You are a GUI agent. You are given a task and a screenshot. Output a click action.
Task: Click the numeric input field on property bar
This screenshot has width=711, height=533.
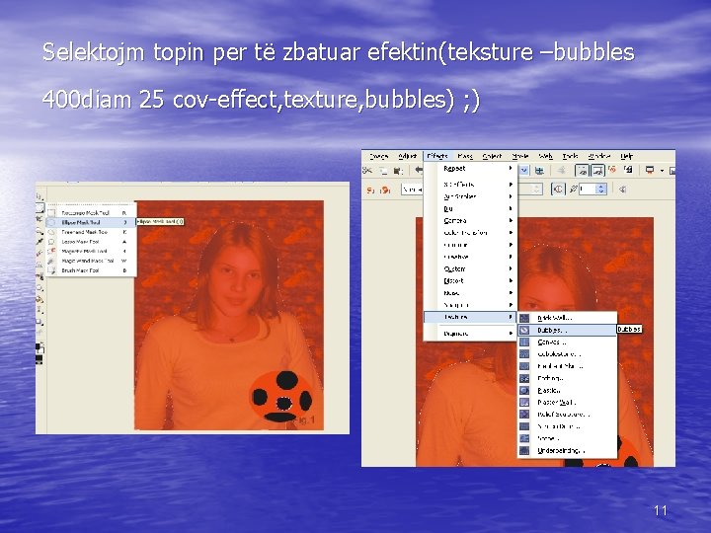(x=588, y=189)
